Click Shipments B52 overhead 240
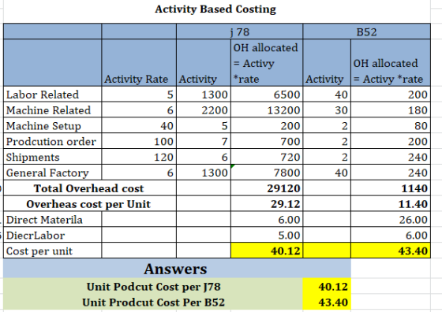This screenshot has height=312, width=442. 391,157
